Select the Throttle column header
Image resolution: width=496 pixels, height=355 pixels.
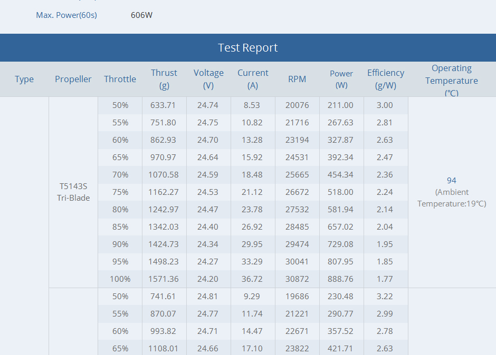pyautogui.click(x=120, y=79)
